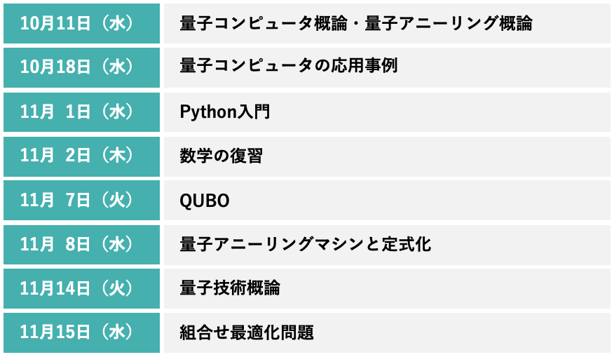The width and height of the screenshot is (614, 357).
Task: Click the 数学の復習 lecture title
Action: 221,156
